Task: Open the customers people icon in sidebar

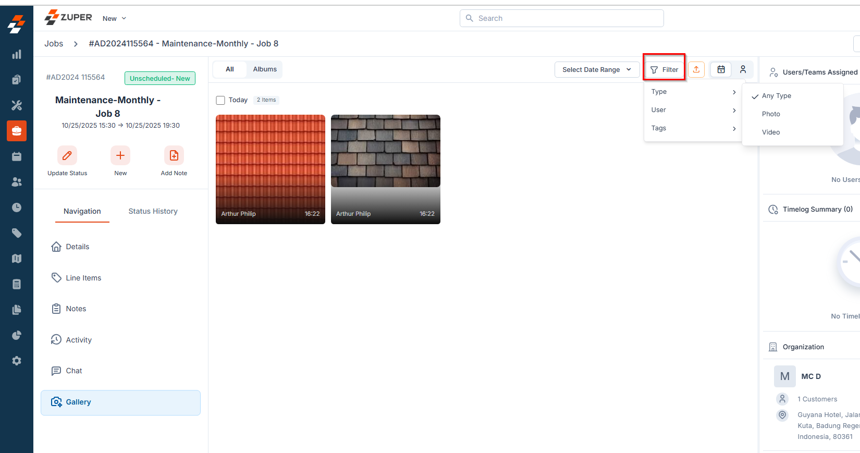Action: coord(17,182)
